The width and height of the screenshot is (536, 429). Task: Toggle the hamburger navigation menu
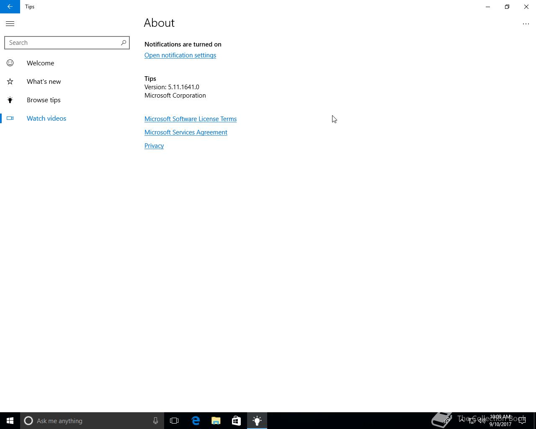(10, 24)
